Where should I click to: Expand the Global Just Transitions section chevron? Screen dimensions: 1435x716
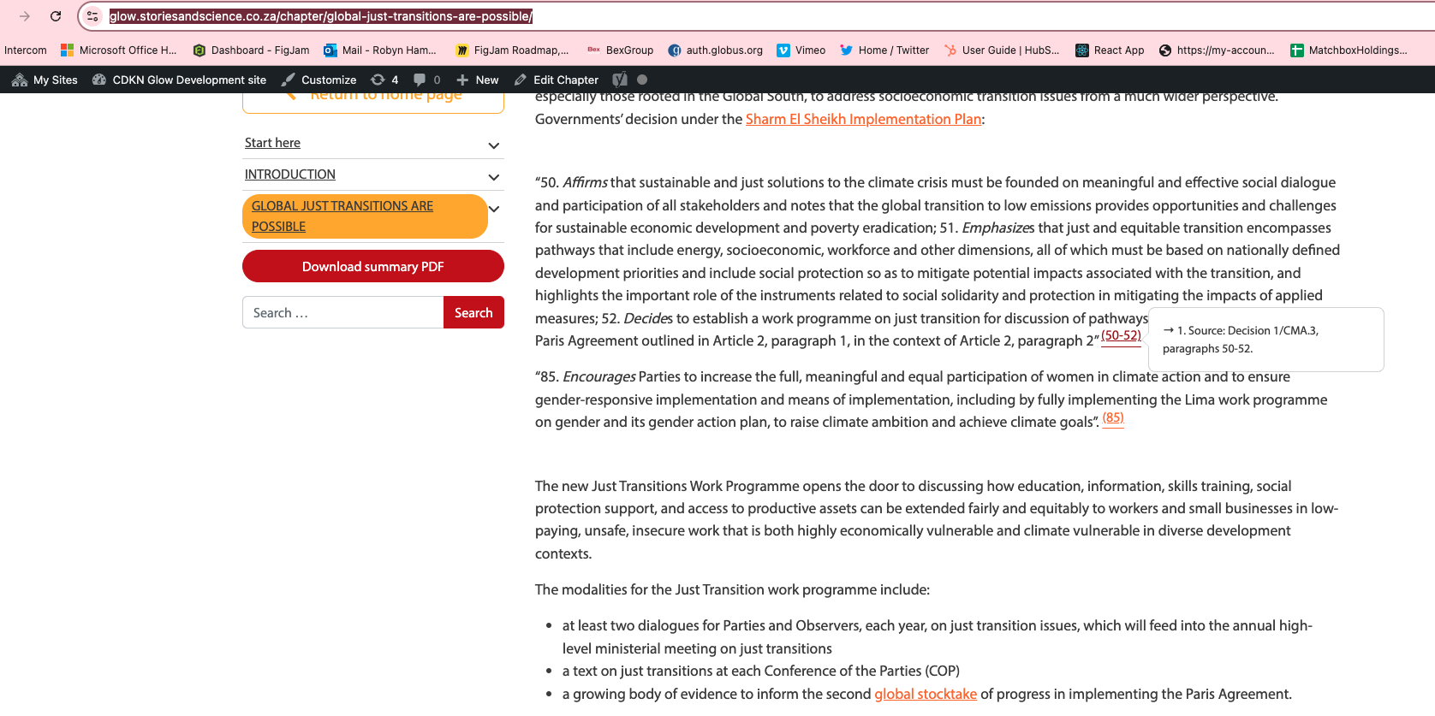pyautogui.click(x=494, y=209)
